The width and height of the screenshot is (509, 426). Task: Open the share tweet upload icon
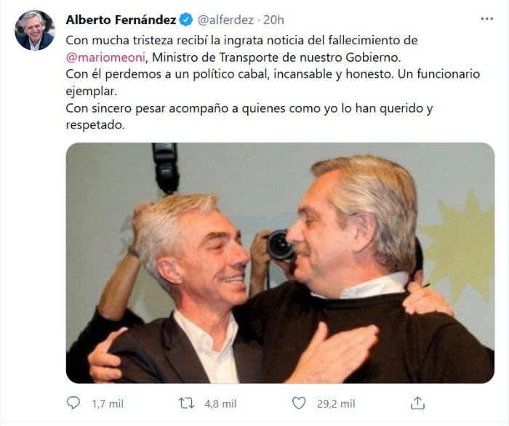coord(418,403)
